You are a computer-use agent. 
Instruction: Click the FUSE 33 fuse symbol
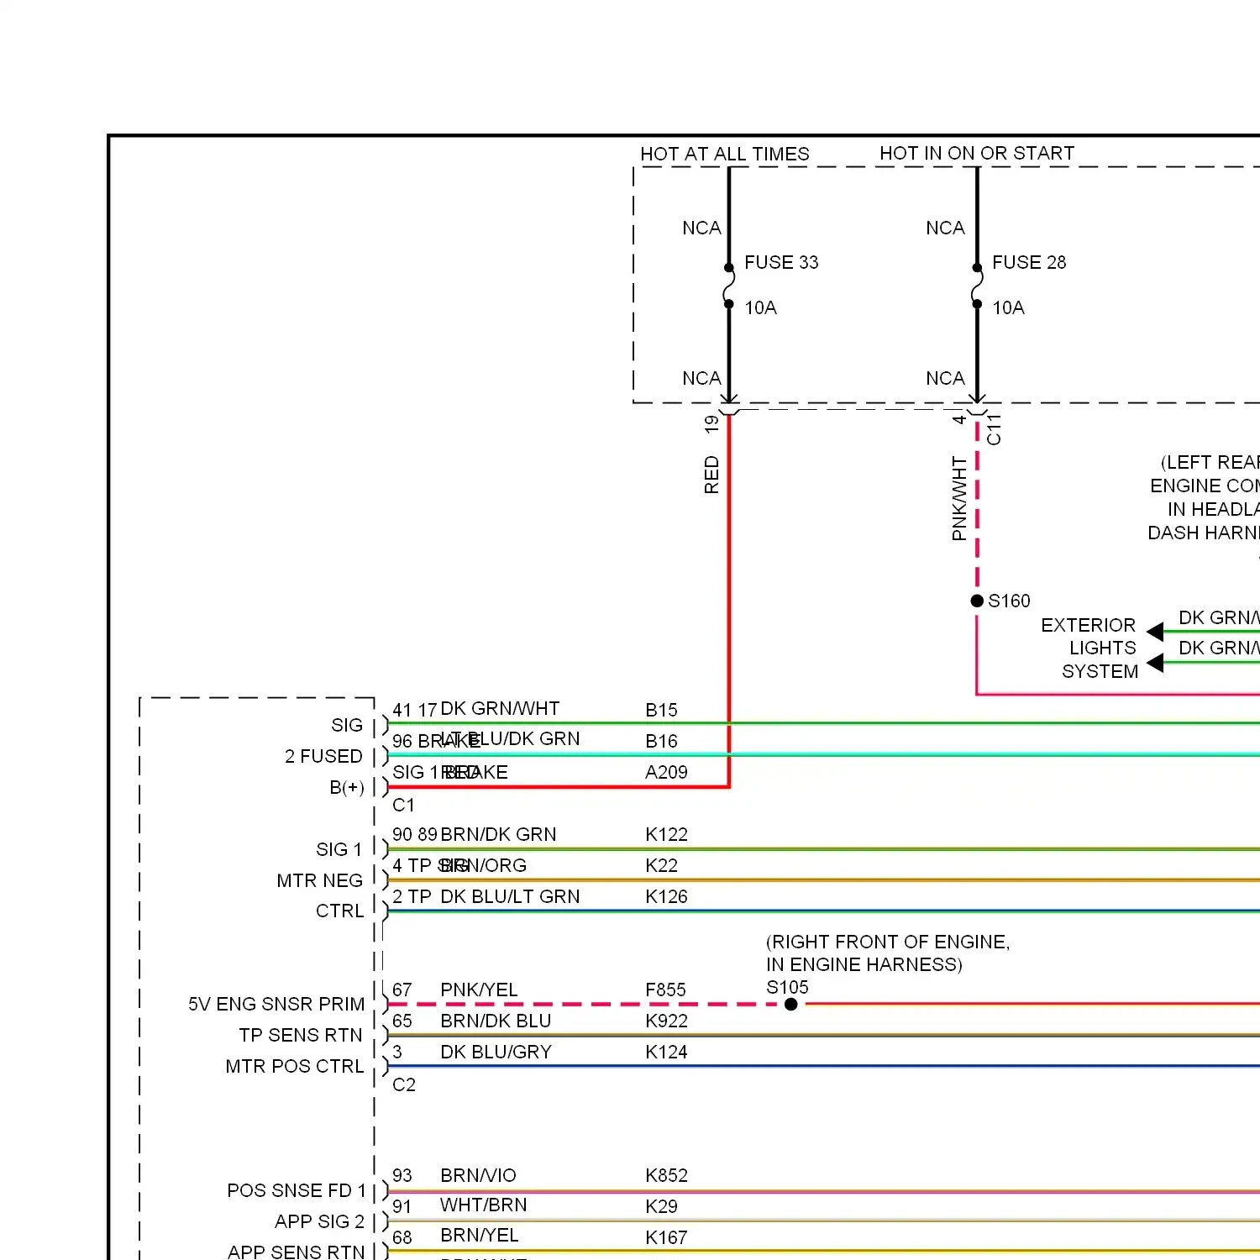pyautogui.click(x=729, y=286)
